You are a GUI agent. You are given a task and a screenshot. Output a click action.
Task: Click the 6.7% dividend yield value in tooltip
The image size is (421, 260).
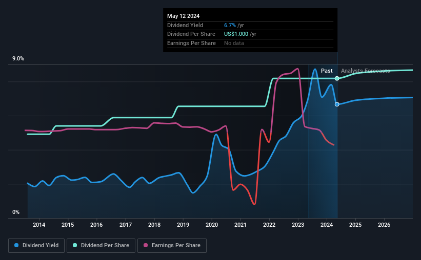tap(230, 25)
